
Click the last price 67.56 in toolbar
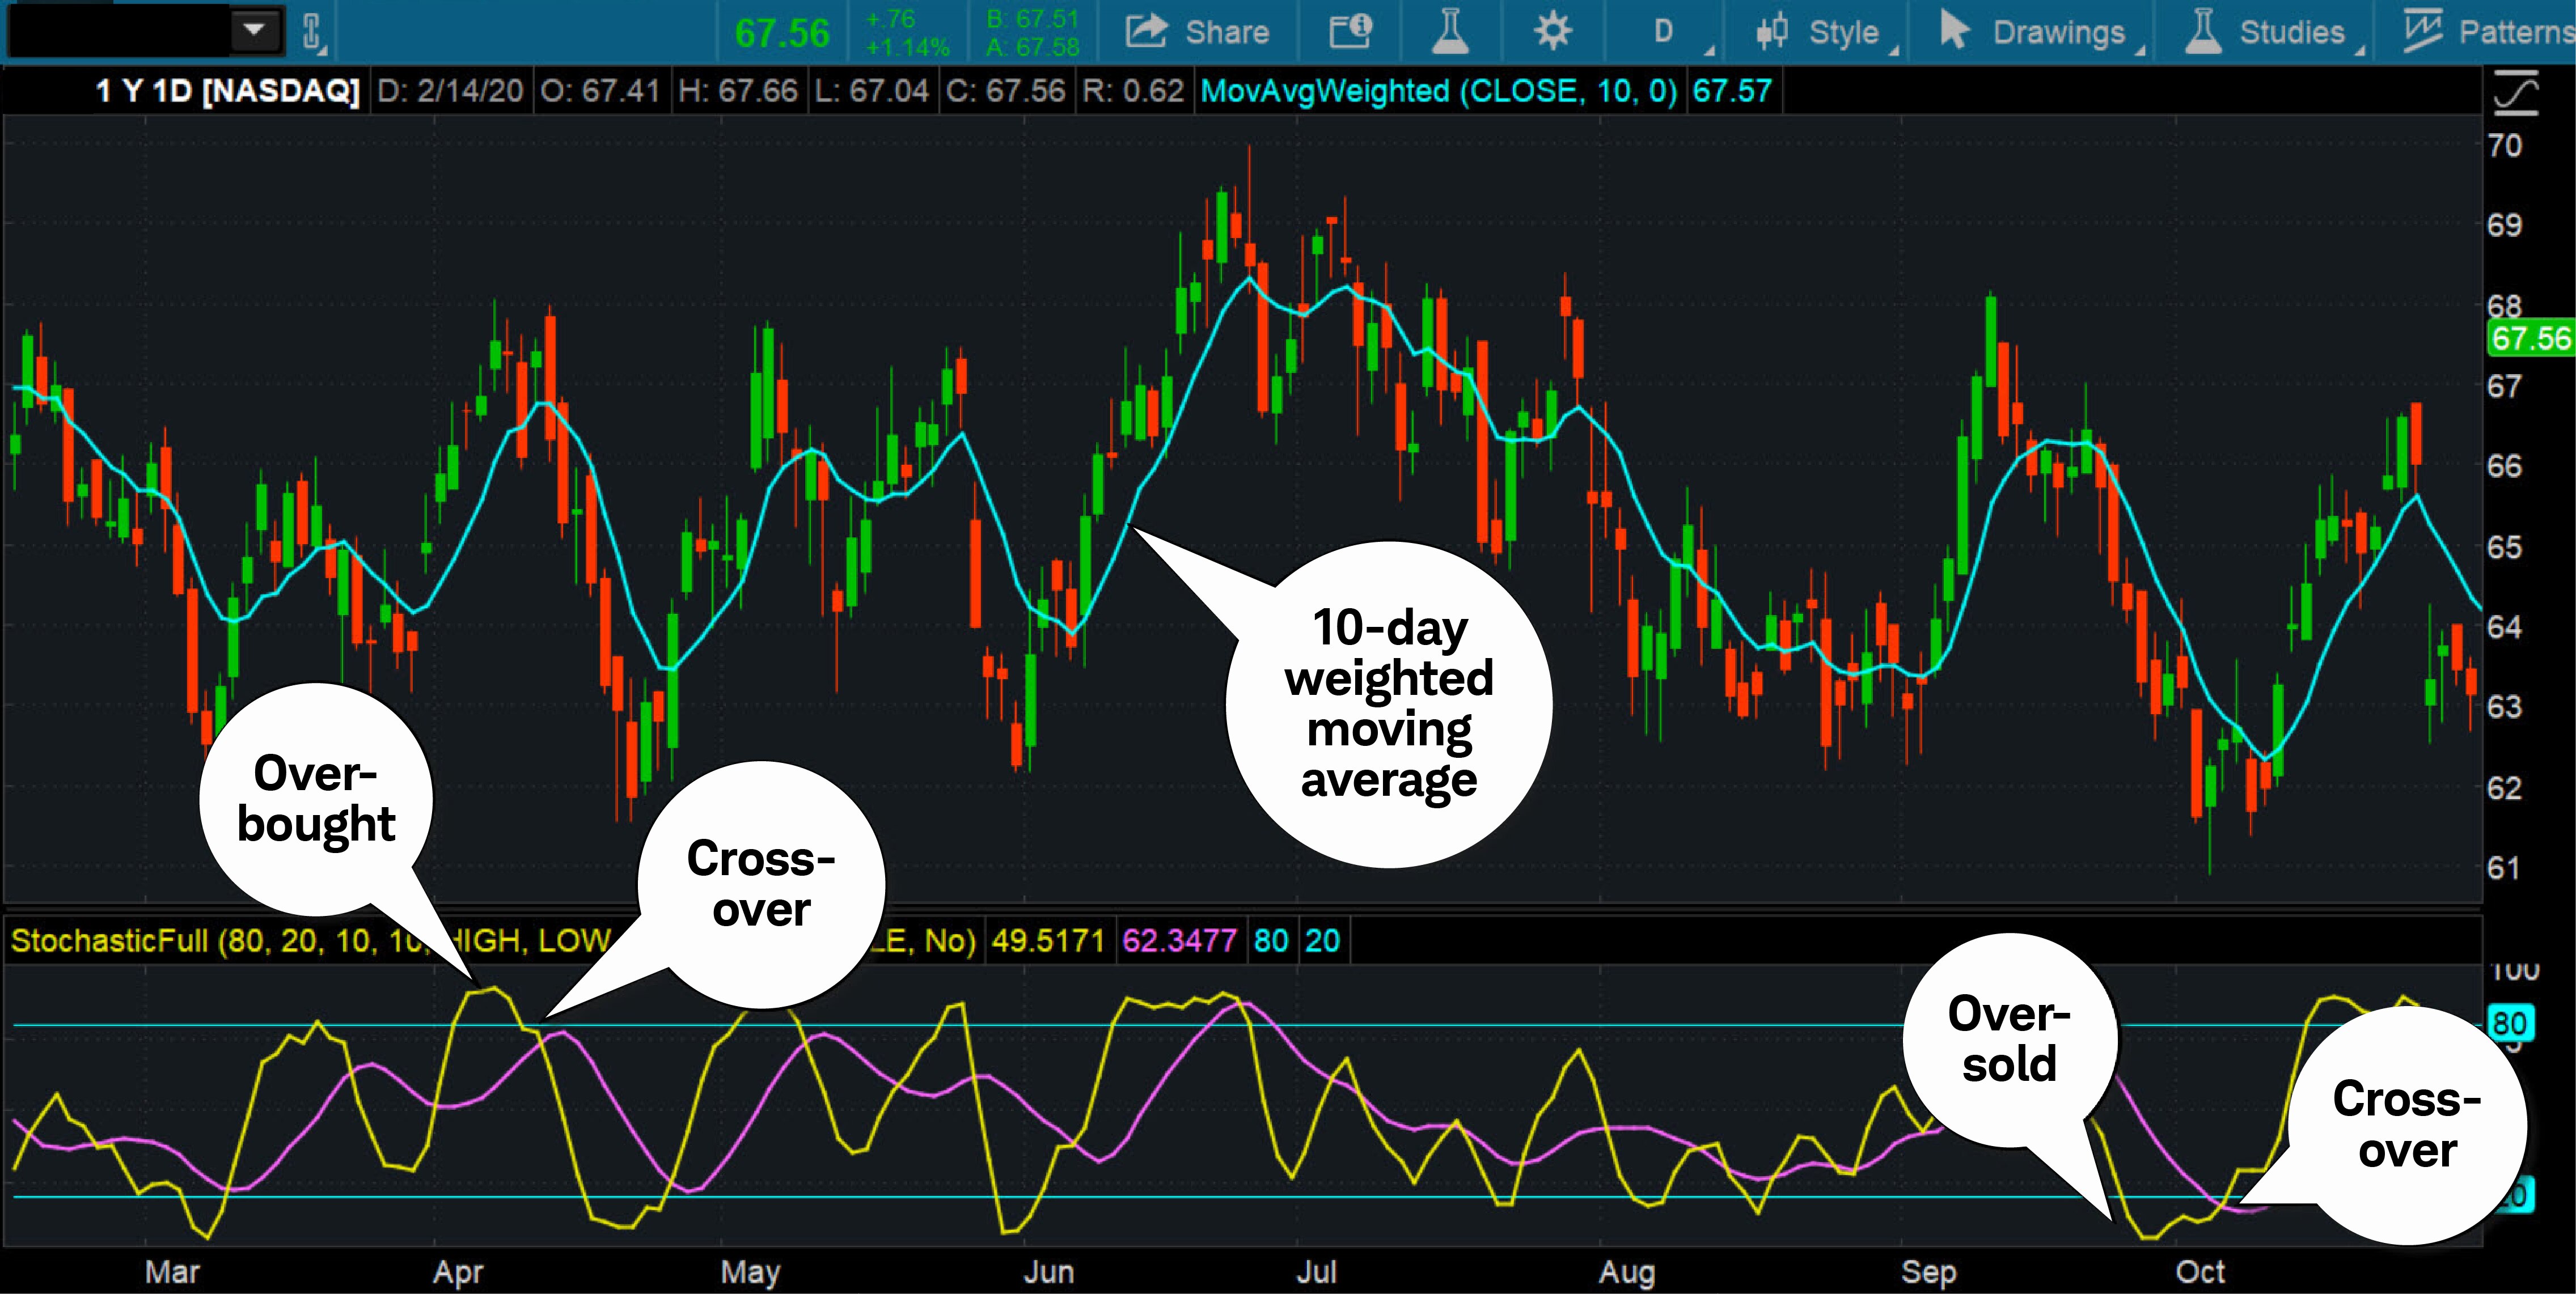(x=782, y=33)
